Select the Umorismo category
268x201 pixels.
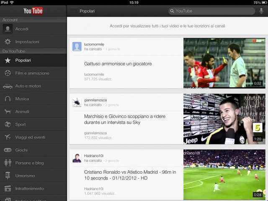click(x=33, y=176)
